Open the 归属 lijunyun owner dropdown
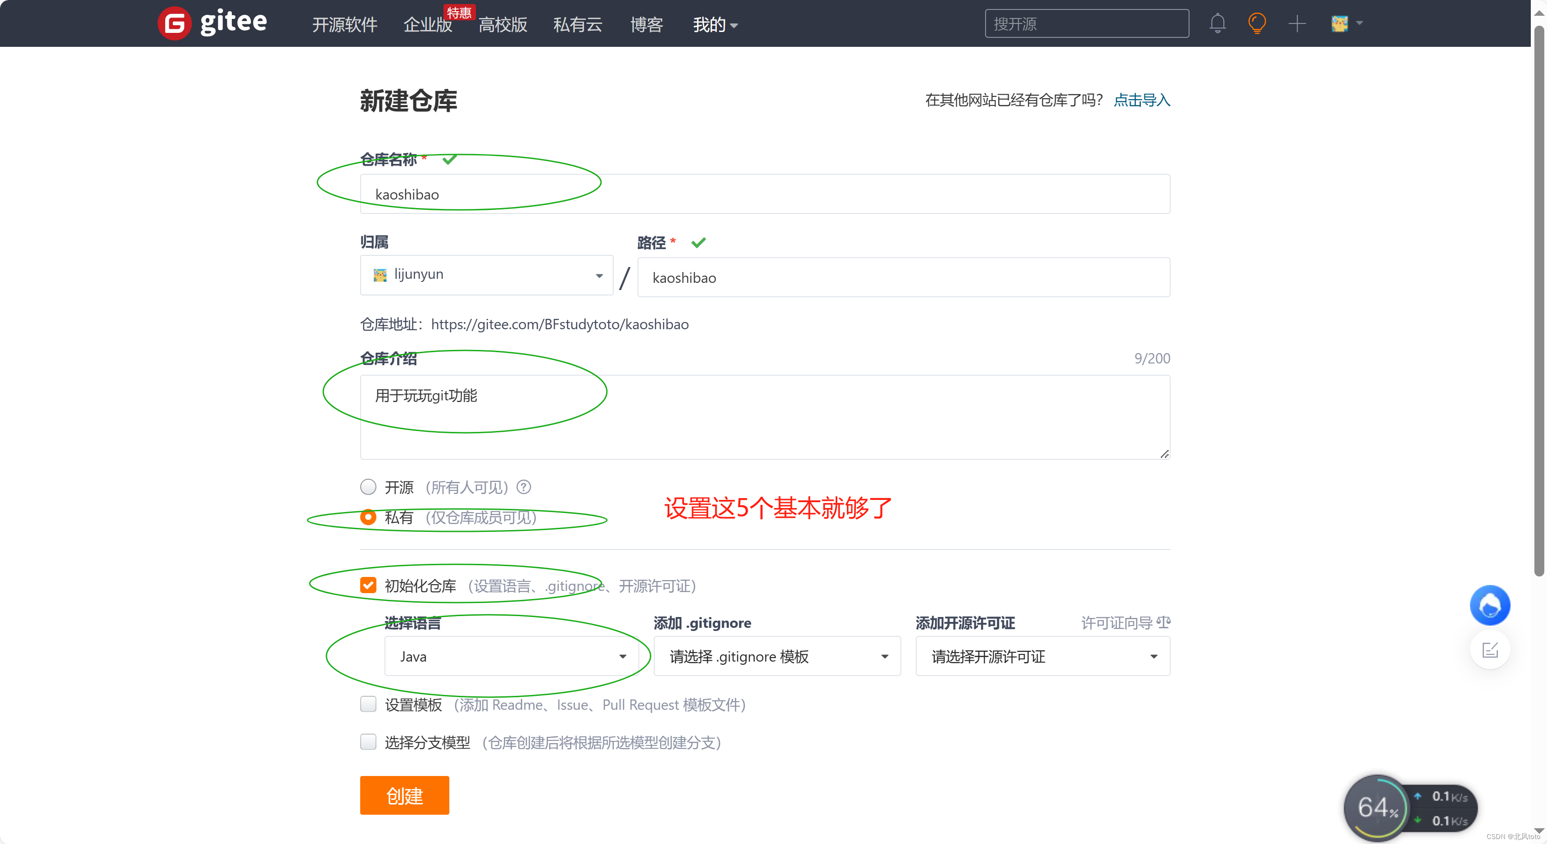This screenshot has height=844, width=1547. point(486,275)
